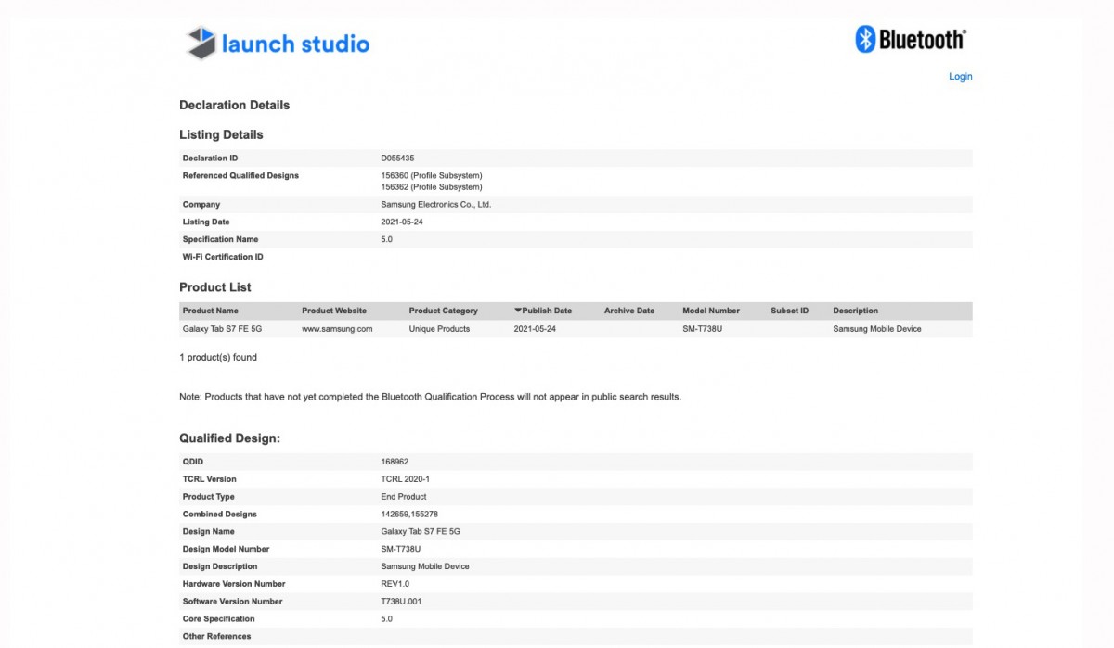Click the Subset ID column header
The height and width of the screenshot is (648, 1114).
790,311
